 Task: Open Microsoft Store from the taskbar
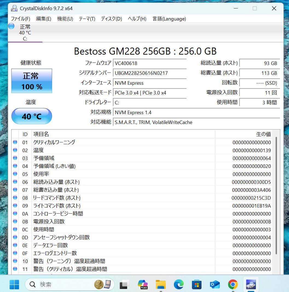tap(197, 284)
